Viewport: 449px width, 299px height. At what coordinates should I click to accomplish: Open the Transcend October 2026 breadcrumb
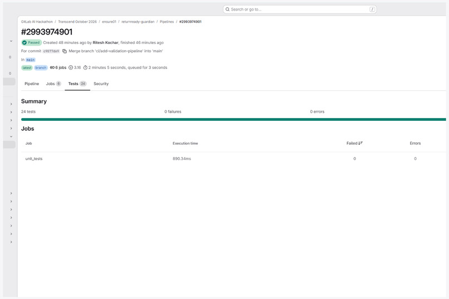tap(77, 22)
